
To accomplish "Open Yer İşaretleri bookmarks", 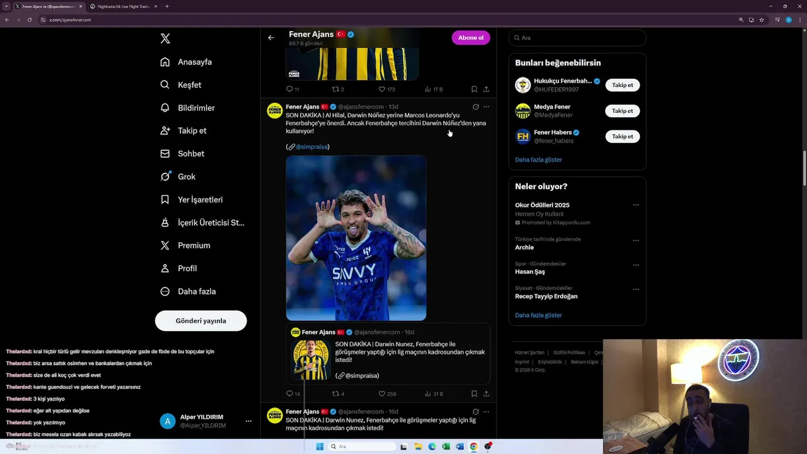I will point(192,199).
